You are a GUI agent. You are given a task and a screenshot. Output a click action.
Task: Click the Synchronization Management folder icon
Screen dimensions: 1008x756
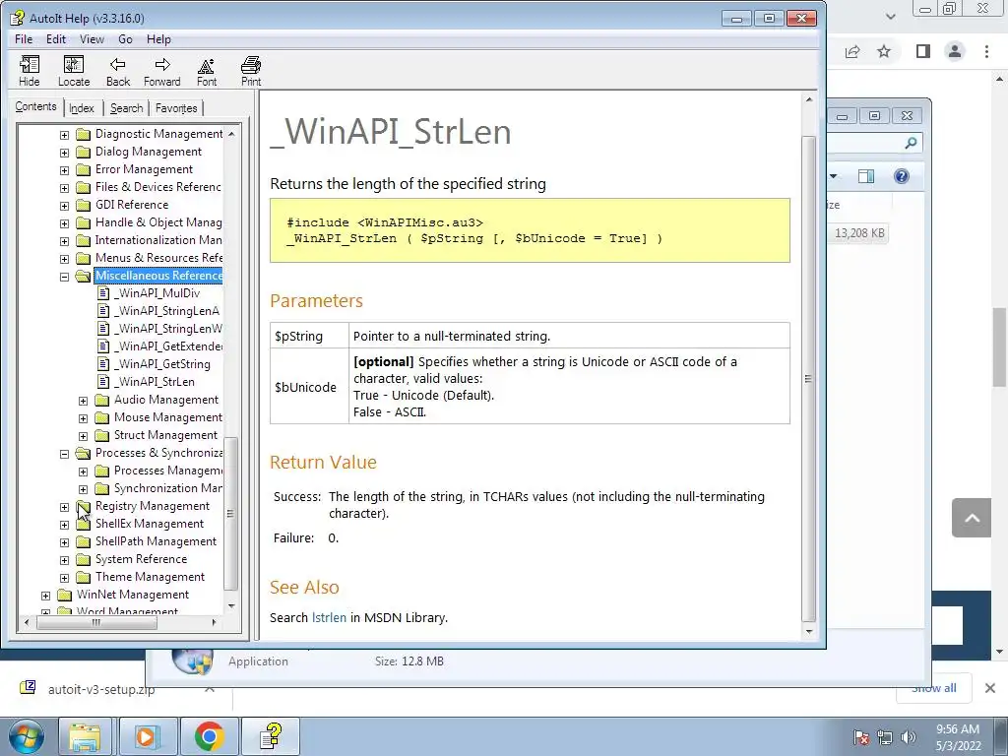[x=101, y=488]
